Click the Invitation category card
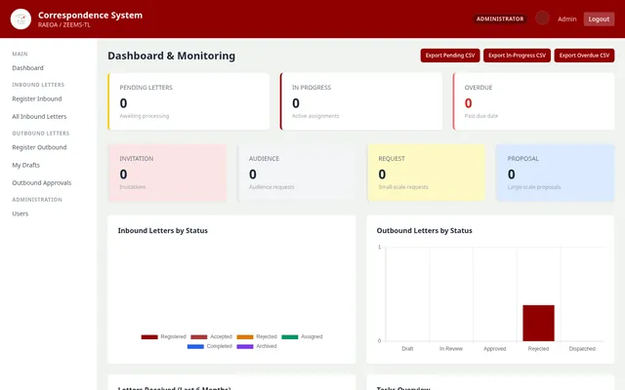The image size is (625, 390). click(167, 173)
